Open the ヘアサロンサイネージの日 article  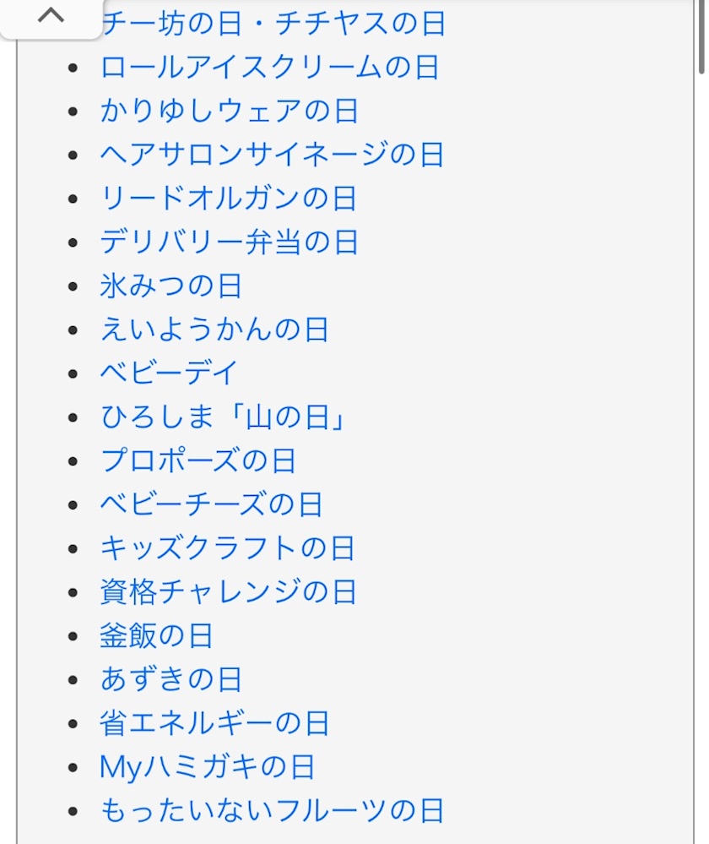click(272, 155)
